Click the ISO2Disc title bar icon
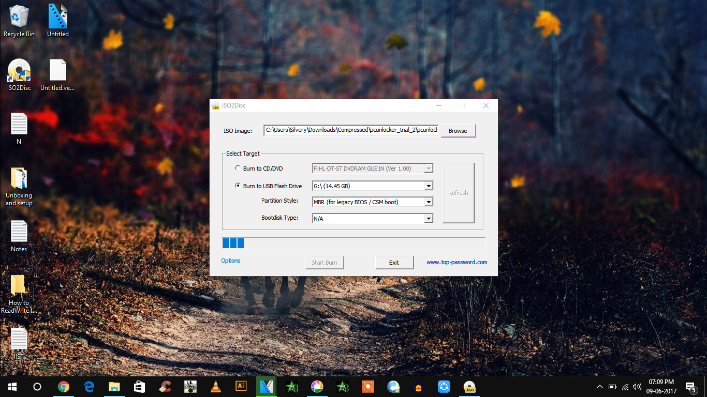The height and width of the screenshot is (397, 707). click(x=216, y=105)
